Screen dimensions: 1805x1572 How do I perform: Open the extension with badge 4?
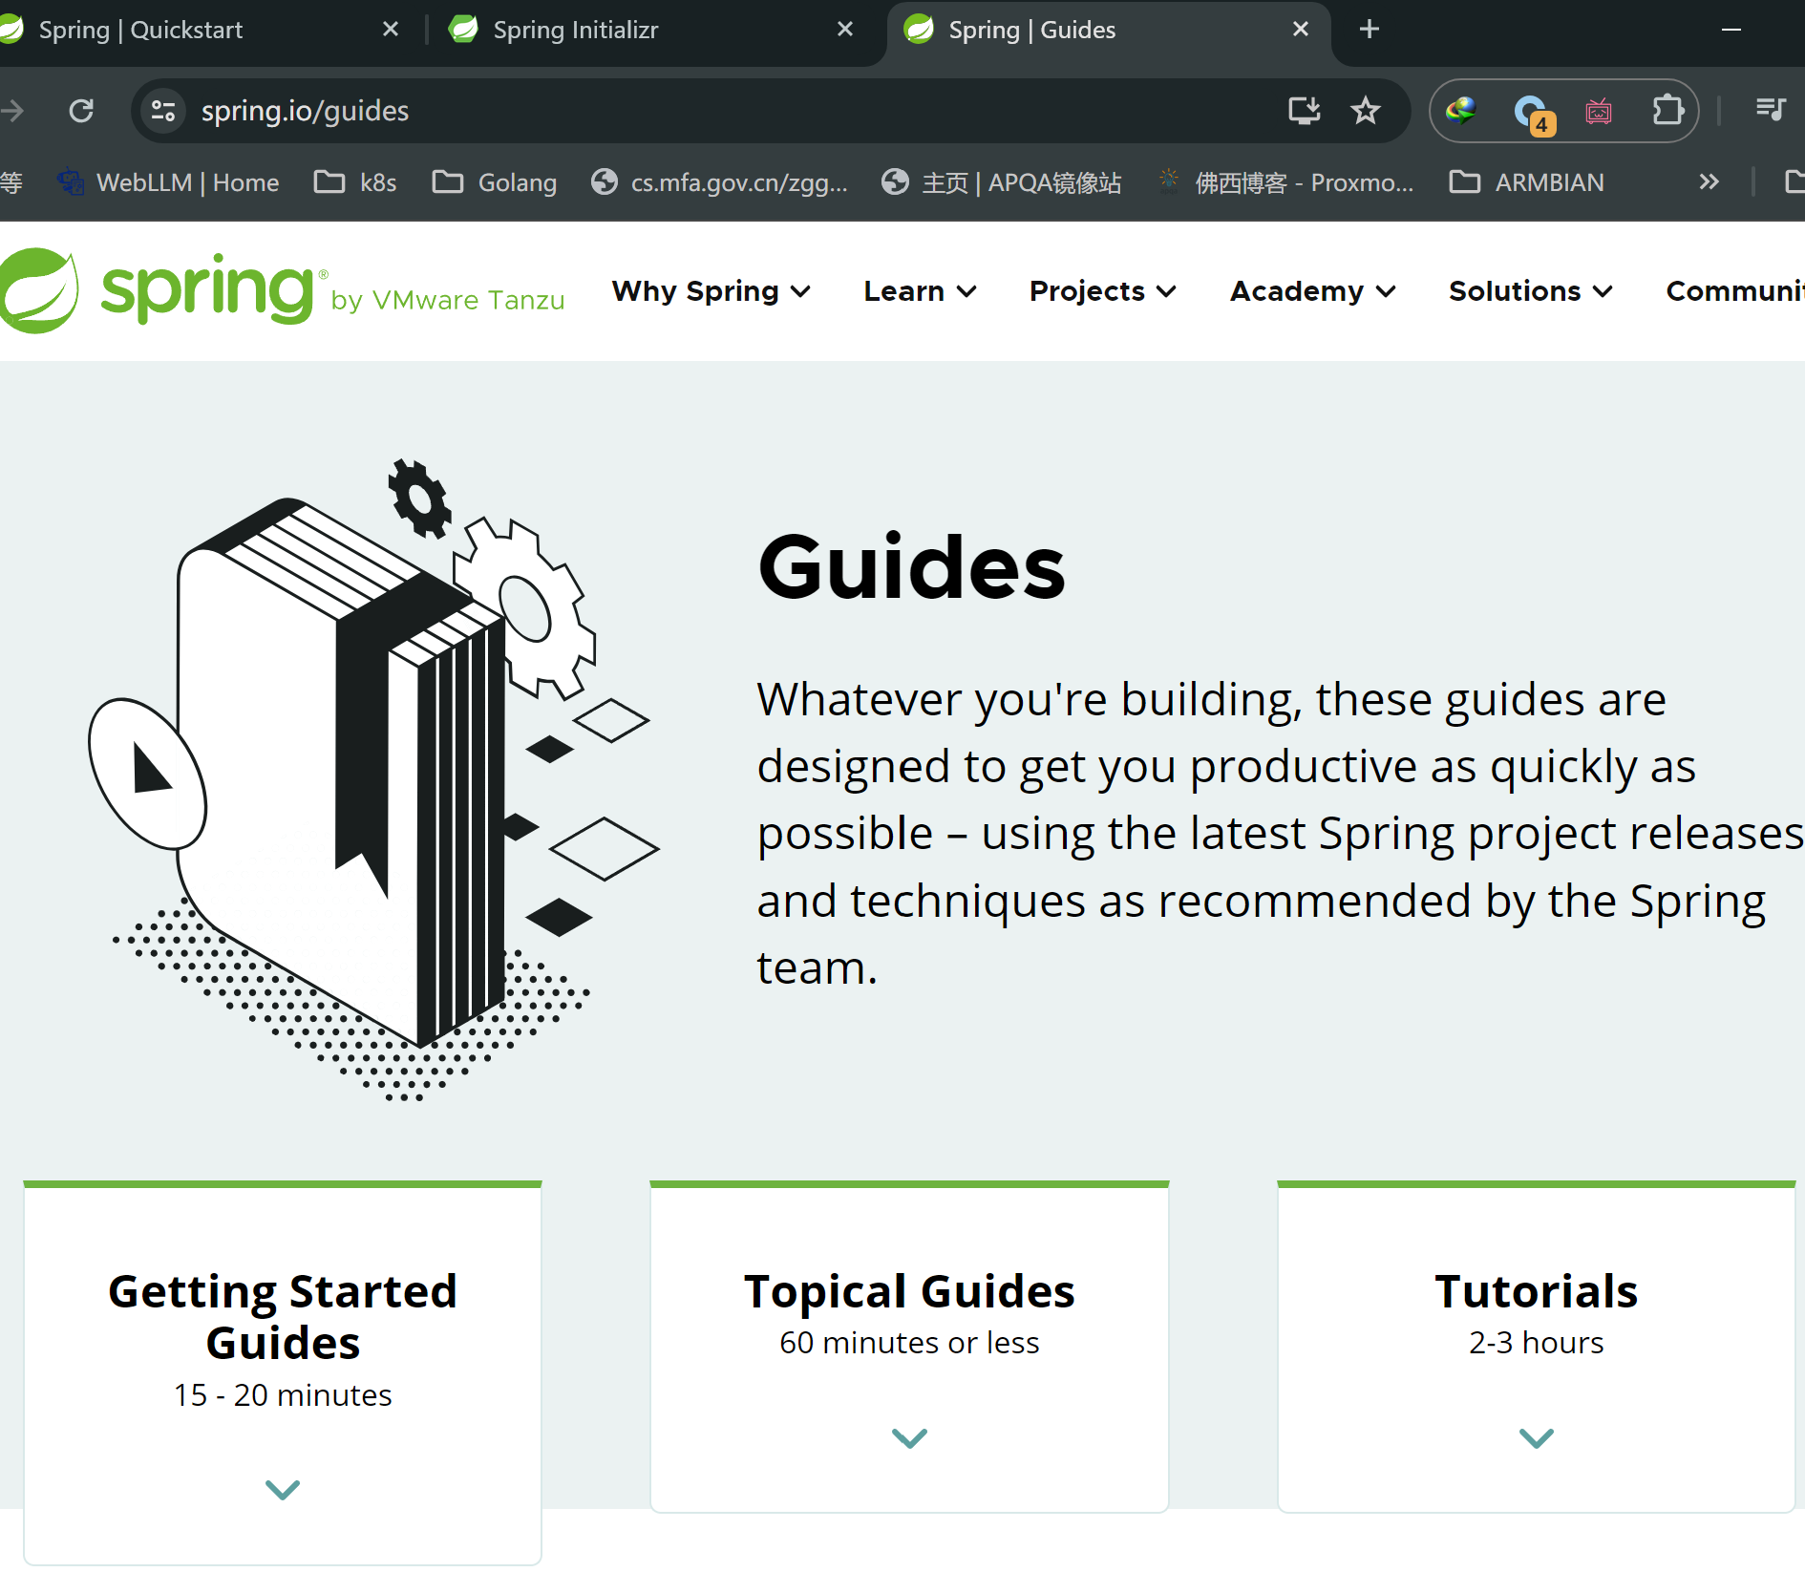pos(1534,114)
